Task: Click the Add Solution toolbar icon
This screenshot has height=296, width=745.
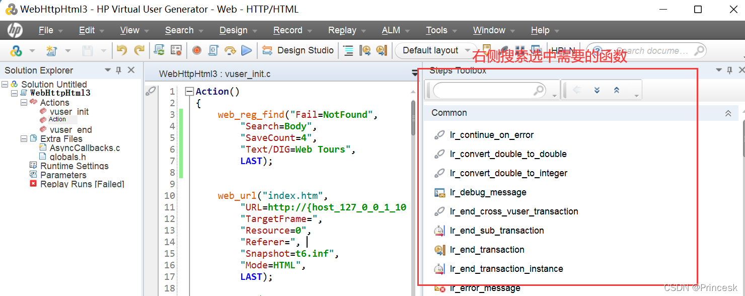Action: click(x=16, y=50)
